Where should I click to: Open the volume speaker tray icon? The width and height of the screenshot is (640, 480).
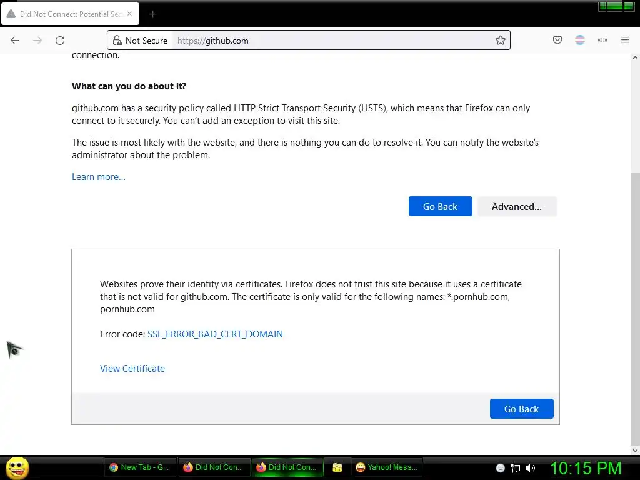[x=531, y=468]
